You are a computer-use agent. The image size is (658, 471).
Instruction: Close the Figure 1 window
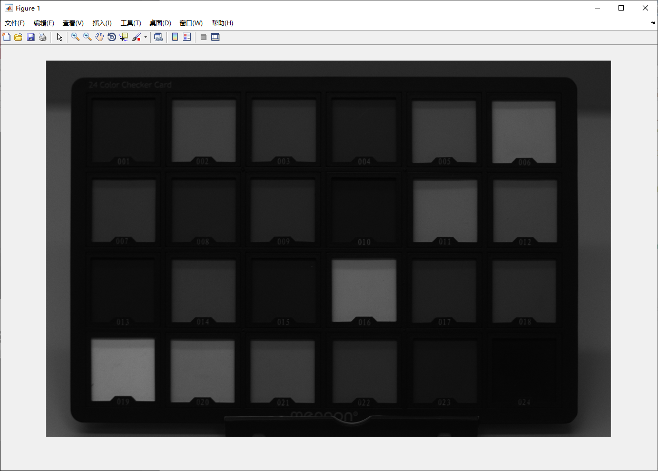point(645,8)
